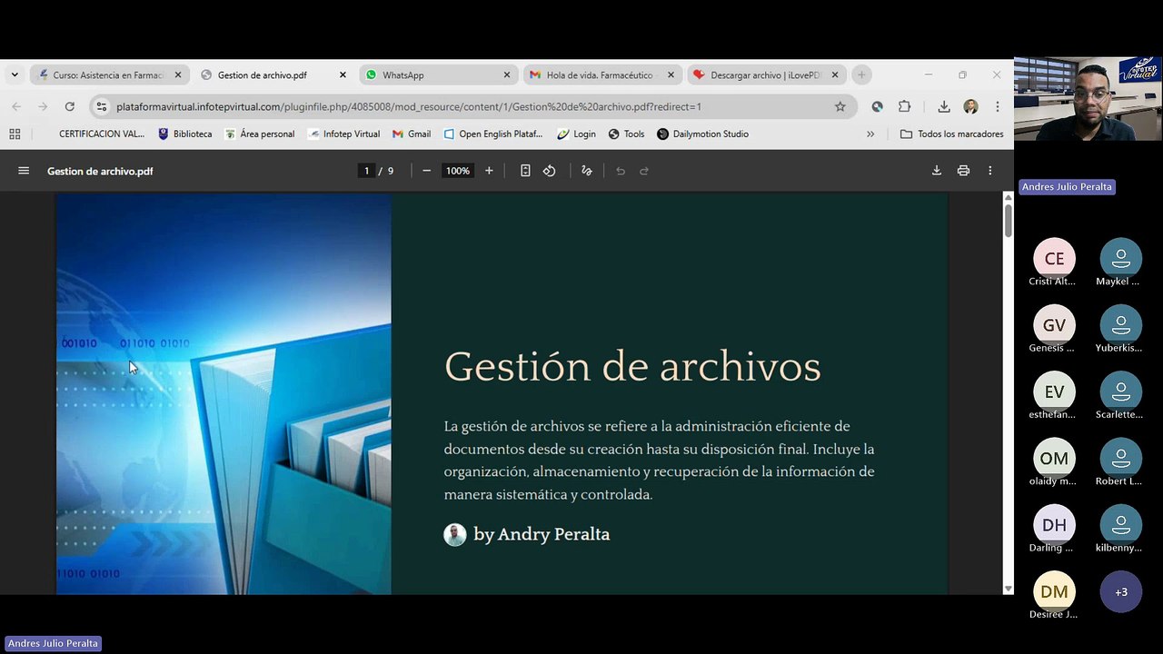Go back in browser history
The width and height of the screenshot is (1163, 654).
pos(16,106)
